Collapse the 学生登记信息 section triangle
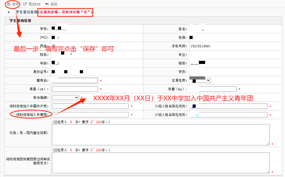The image size is (285, 177). (x=9, y=12)
